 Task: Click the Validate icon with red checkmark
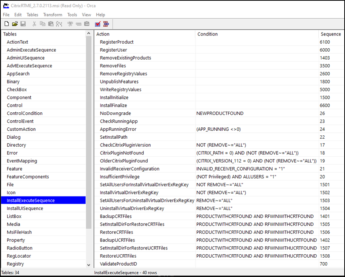[98, 24]
